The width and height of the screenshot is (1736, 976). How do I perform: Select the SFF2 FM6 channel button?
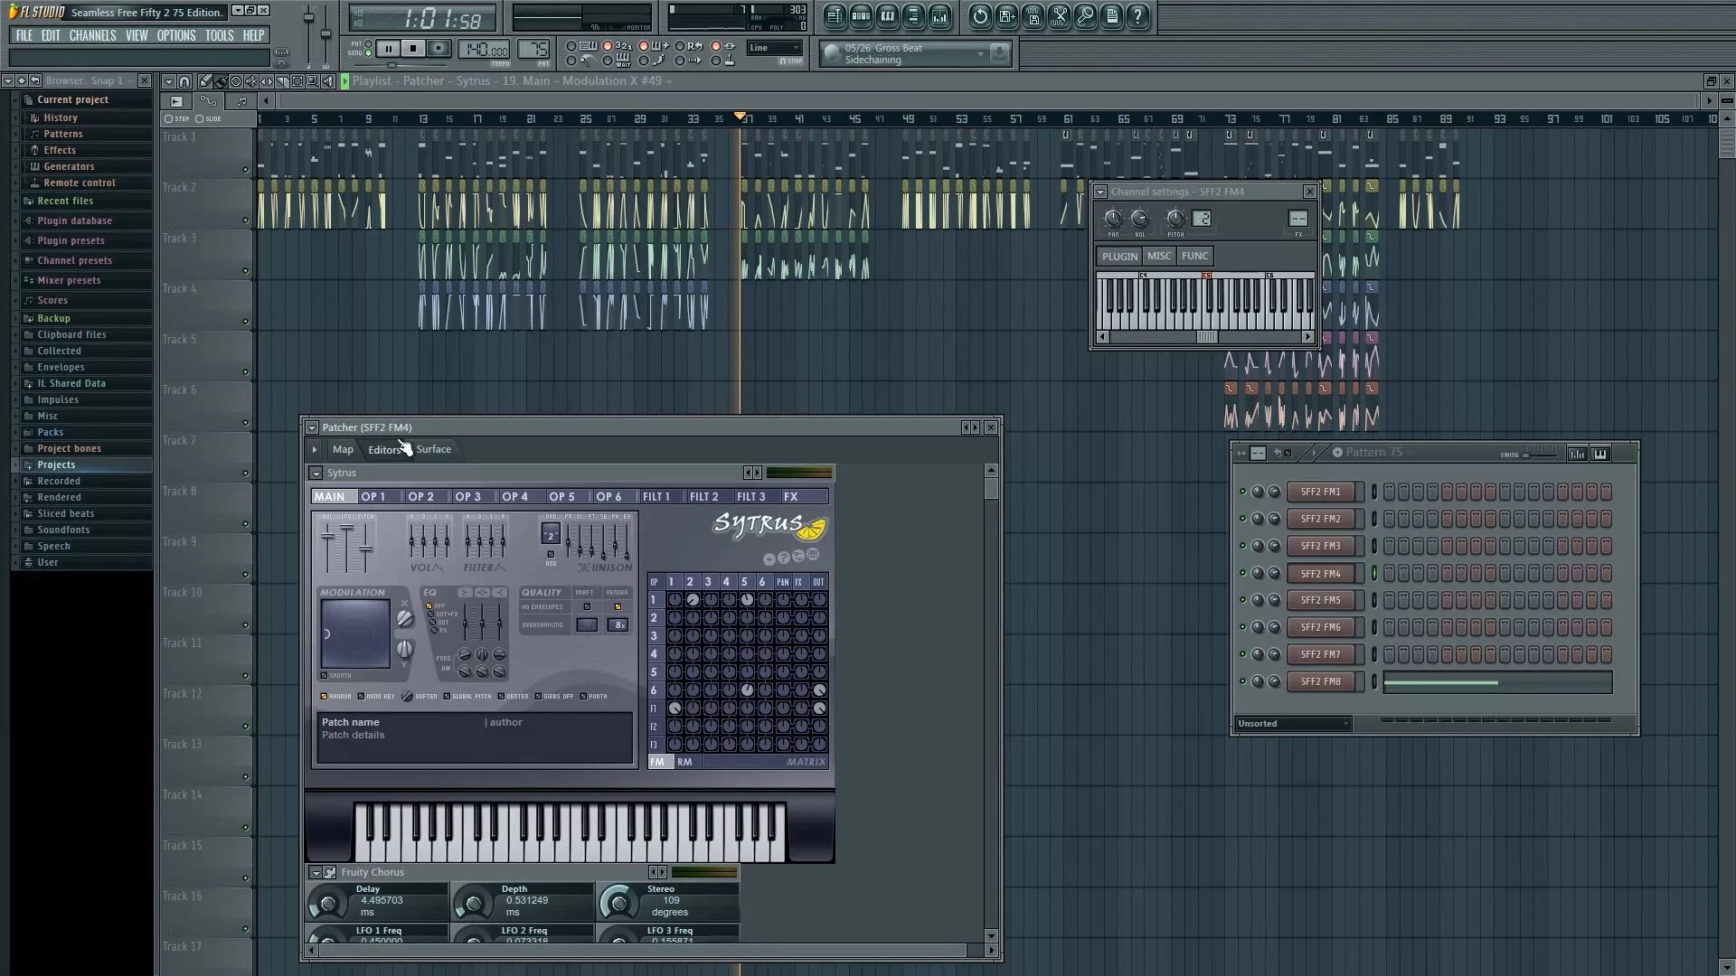point(1320,627)
